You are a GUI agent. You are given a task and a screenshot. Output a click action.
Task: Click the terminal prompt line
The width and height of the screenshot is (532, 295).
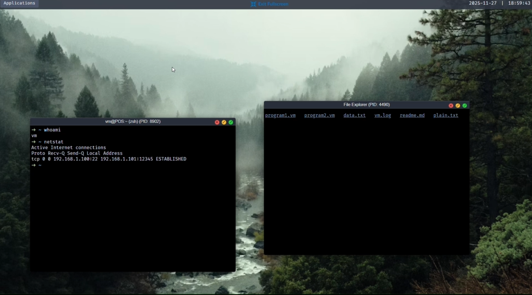(x=37, y=165)
